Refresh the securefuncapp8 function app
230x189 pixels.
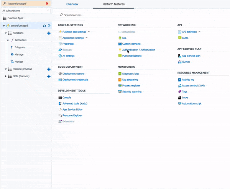[44, 26]
